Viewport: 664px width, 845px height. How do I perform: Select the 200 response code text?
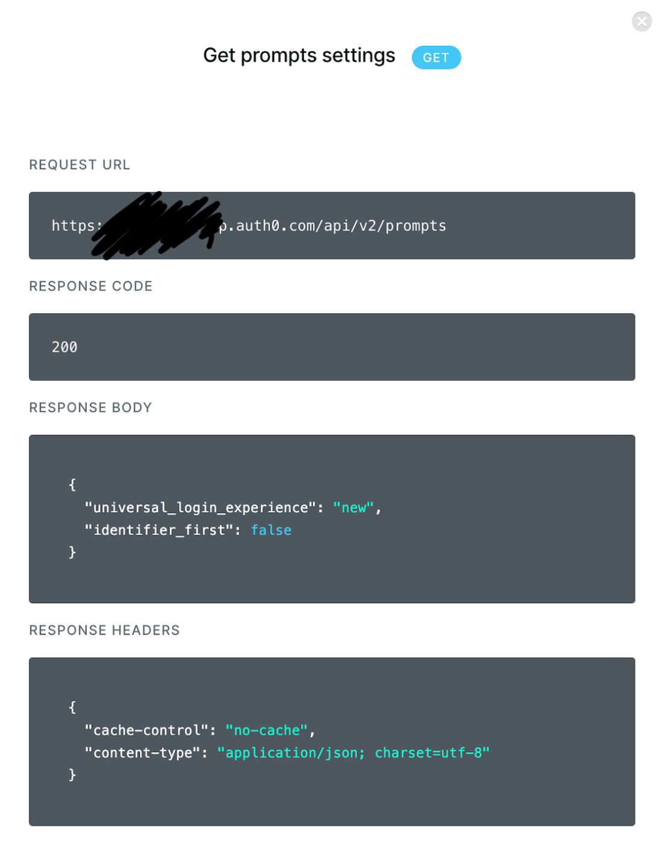coord(65,347)
